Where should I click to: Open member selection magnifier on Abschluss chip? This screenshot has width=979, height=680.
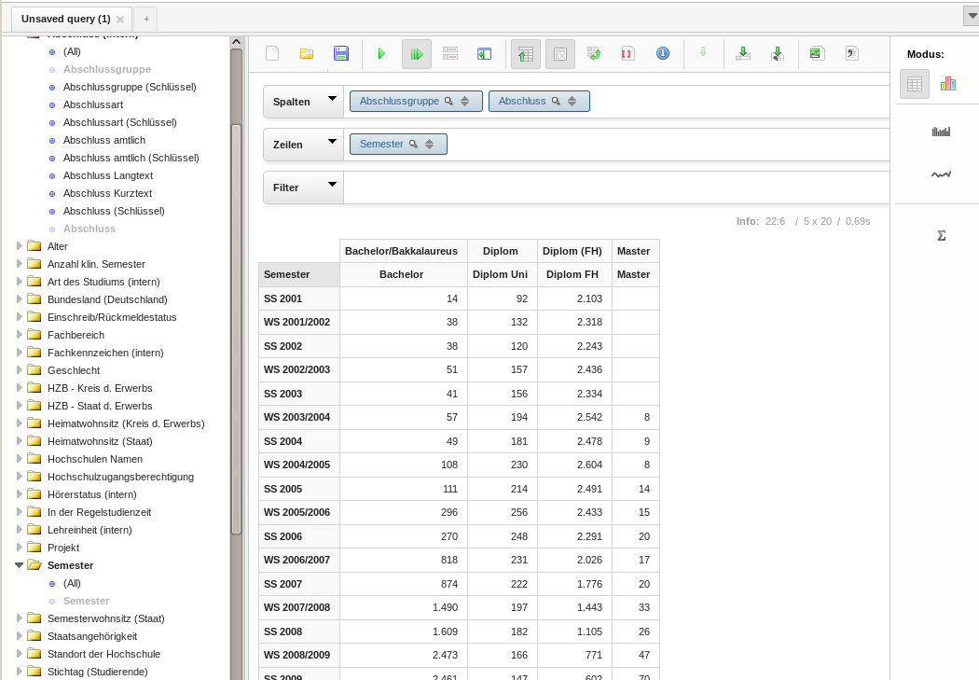pos(556,101)
